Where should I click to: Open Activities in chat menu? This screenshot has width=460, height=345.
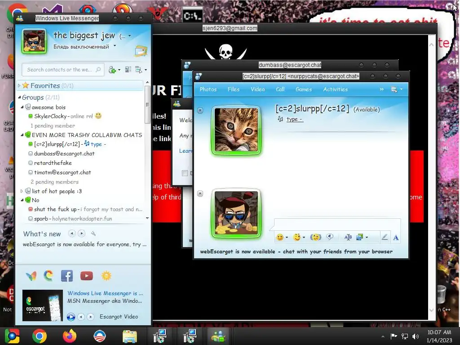point(335,89)
